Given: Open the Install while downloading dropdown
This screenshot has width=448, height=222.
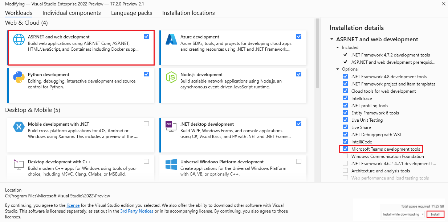Looking at the screenshot, I should point(403,214).
